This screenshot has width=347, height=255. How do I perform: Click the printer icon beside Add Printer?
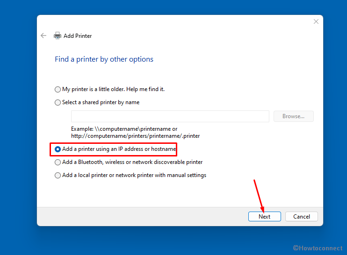coord(58,35)
